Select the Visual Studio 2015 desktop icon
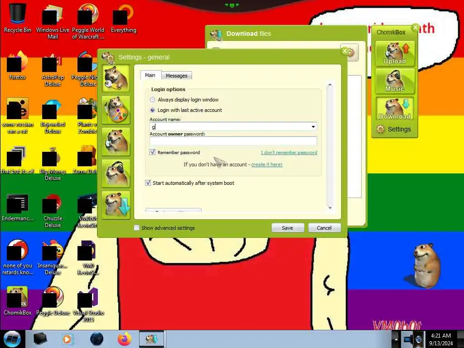The width and height of the screenshot is (464, 348). (88, 304)
